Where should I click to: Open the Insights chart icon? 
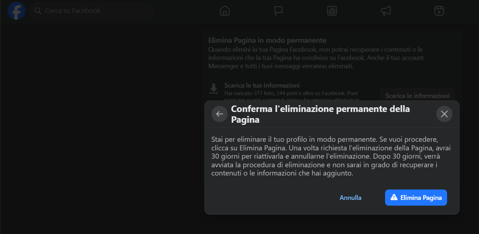coord(332,11)
